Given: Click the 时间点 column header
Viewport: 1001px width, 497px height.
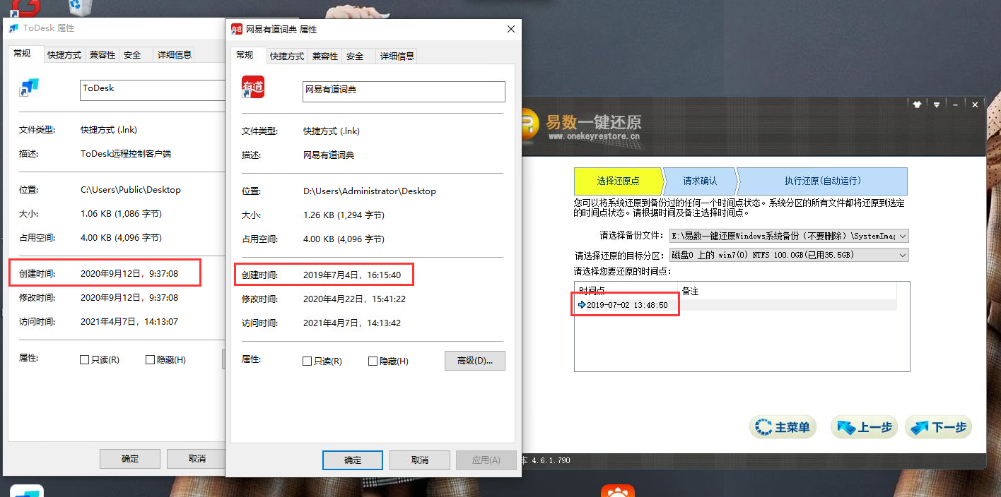Looking at the screenshot, I should pos(626,291).
